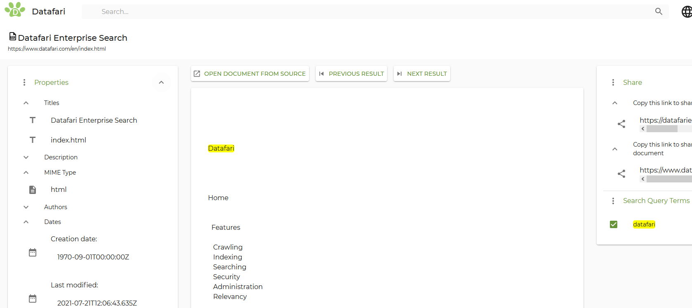
Task: Click the https://www.dat document link text
Action: [x=666, y=170]
